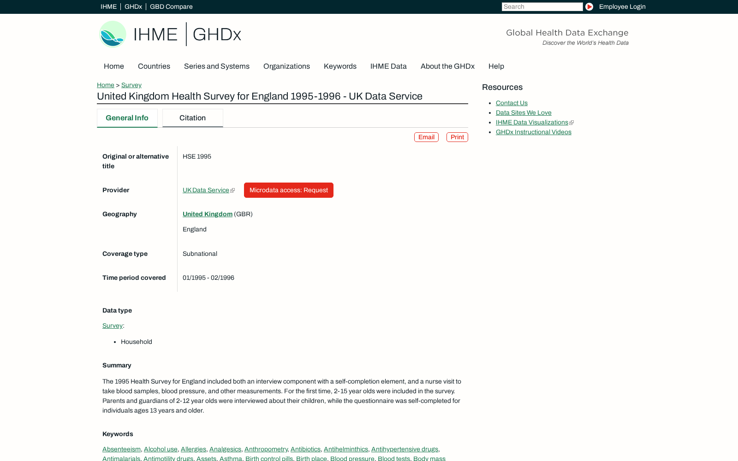Click the 'Summary' section heading
Image resolution: width=738 pixels, height=461 pixels.
tap(117, 365)
